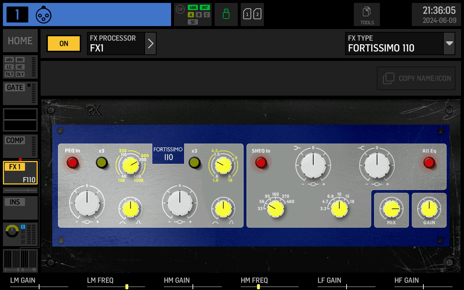The height and width of the screenshot is (290, 464).
Task: Click the FX logo on the rack panel
Action: point(93,110)
